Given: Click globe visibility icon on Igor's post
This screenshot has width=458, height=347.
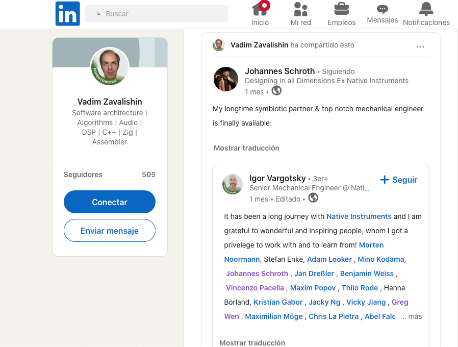Looking at the screenshot, I should pos(313,198).
